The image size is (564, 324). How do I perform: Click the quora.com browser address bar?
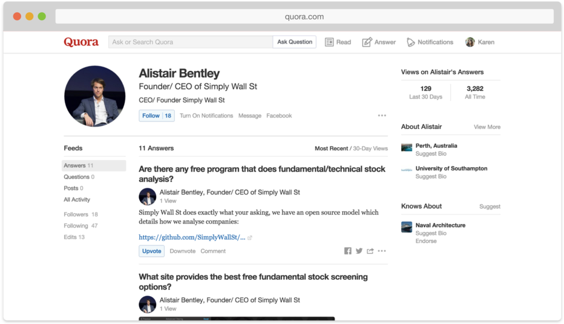(x=304, y=16)
